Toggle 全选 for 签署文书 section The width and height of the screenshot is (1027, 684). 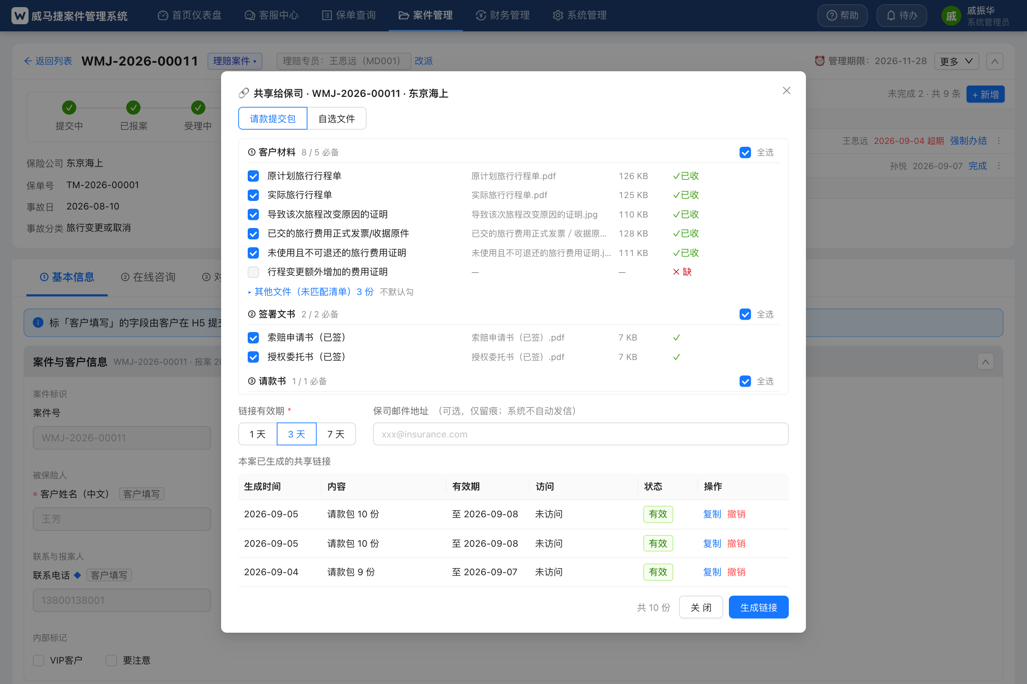click(745, 314)
